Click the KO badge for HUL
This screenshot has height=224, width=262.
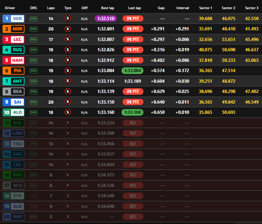click(x=133, y=123)
